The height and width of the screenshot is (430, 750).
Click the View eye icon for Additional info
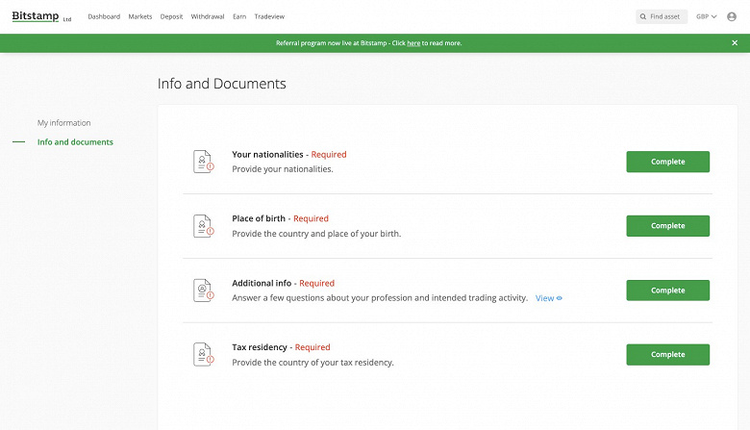(559, 298)
